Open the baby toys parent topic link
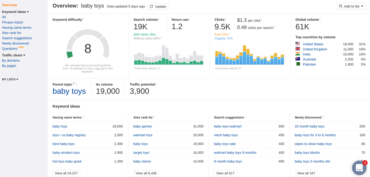This screenshot has height=177, width=370. coord(69,91)
